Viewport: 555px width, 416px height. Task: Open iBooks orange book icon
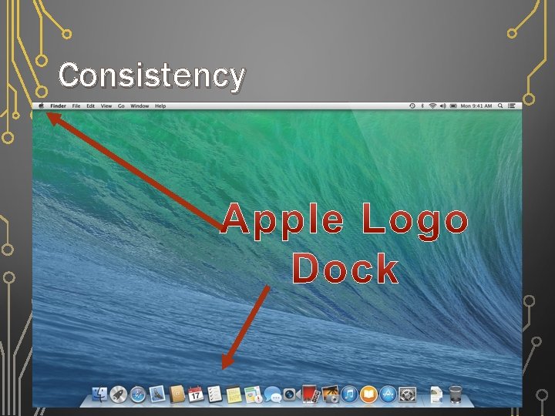[368, 394]
